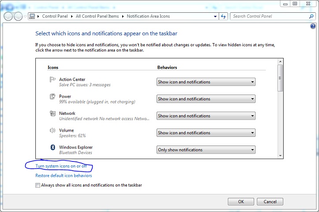Screen dimensions: 319x212
Task: Click the Windows Explorer label
Action: click(76, 147)
